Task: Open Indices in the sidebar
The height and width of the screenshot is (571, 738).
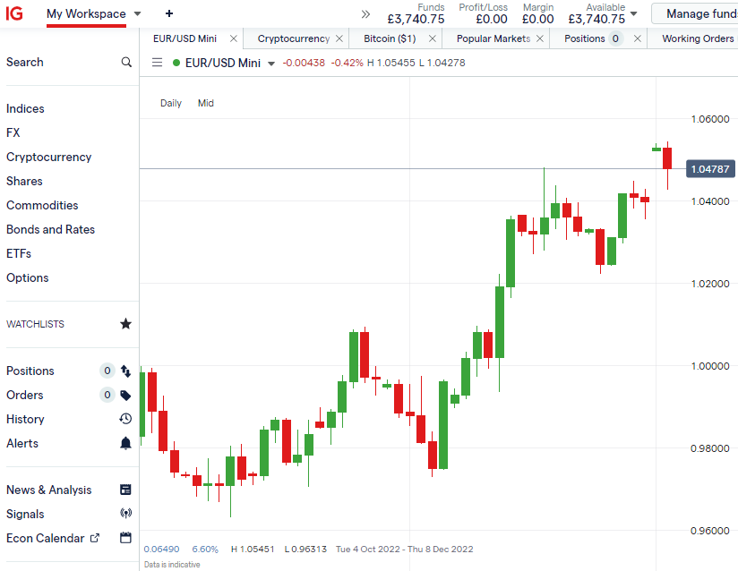Action: [x=25, y=108]
